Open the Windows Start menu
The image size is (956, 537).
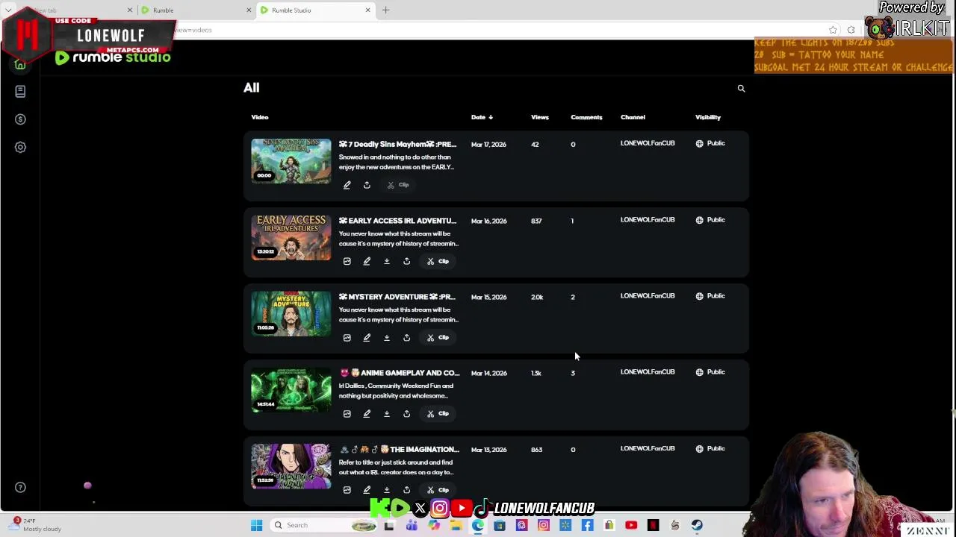256,526
